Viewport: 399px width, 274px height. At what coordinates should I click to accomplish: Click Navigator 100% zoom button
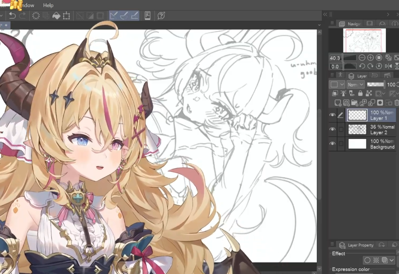click(x=379, y=58)
